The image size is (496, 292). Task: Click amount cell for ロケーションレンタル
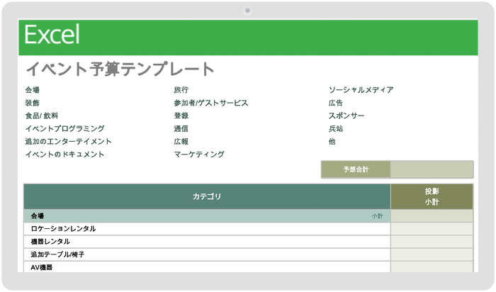click(x=432, y=229)
